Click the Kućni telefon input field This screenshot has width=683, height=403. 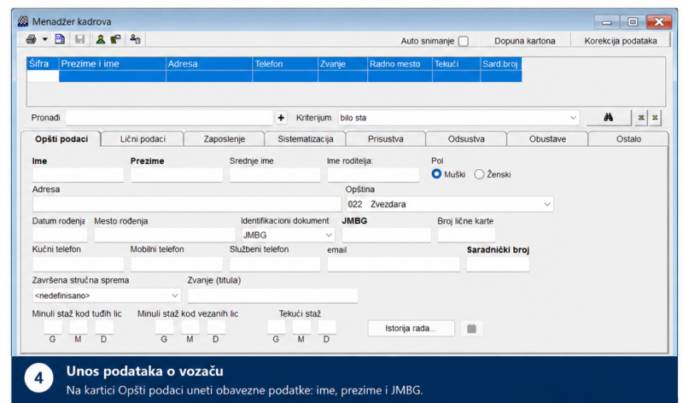pos(78,264)
